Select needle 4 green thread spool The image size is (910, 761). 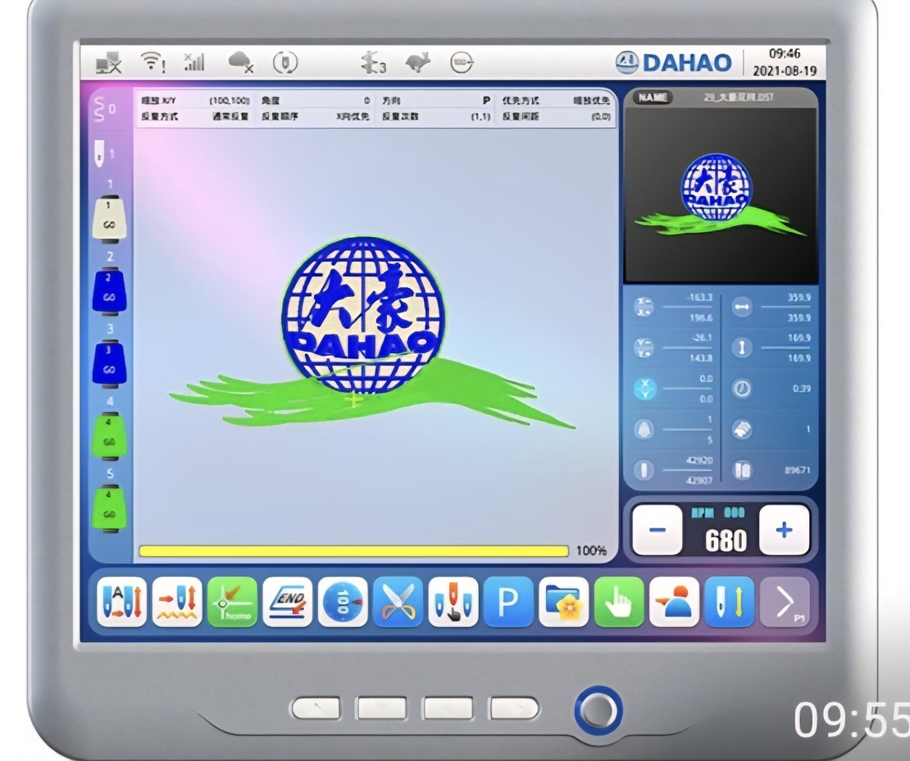[109, 436]
